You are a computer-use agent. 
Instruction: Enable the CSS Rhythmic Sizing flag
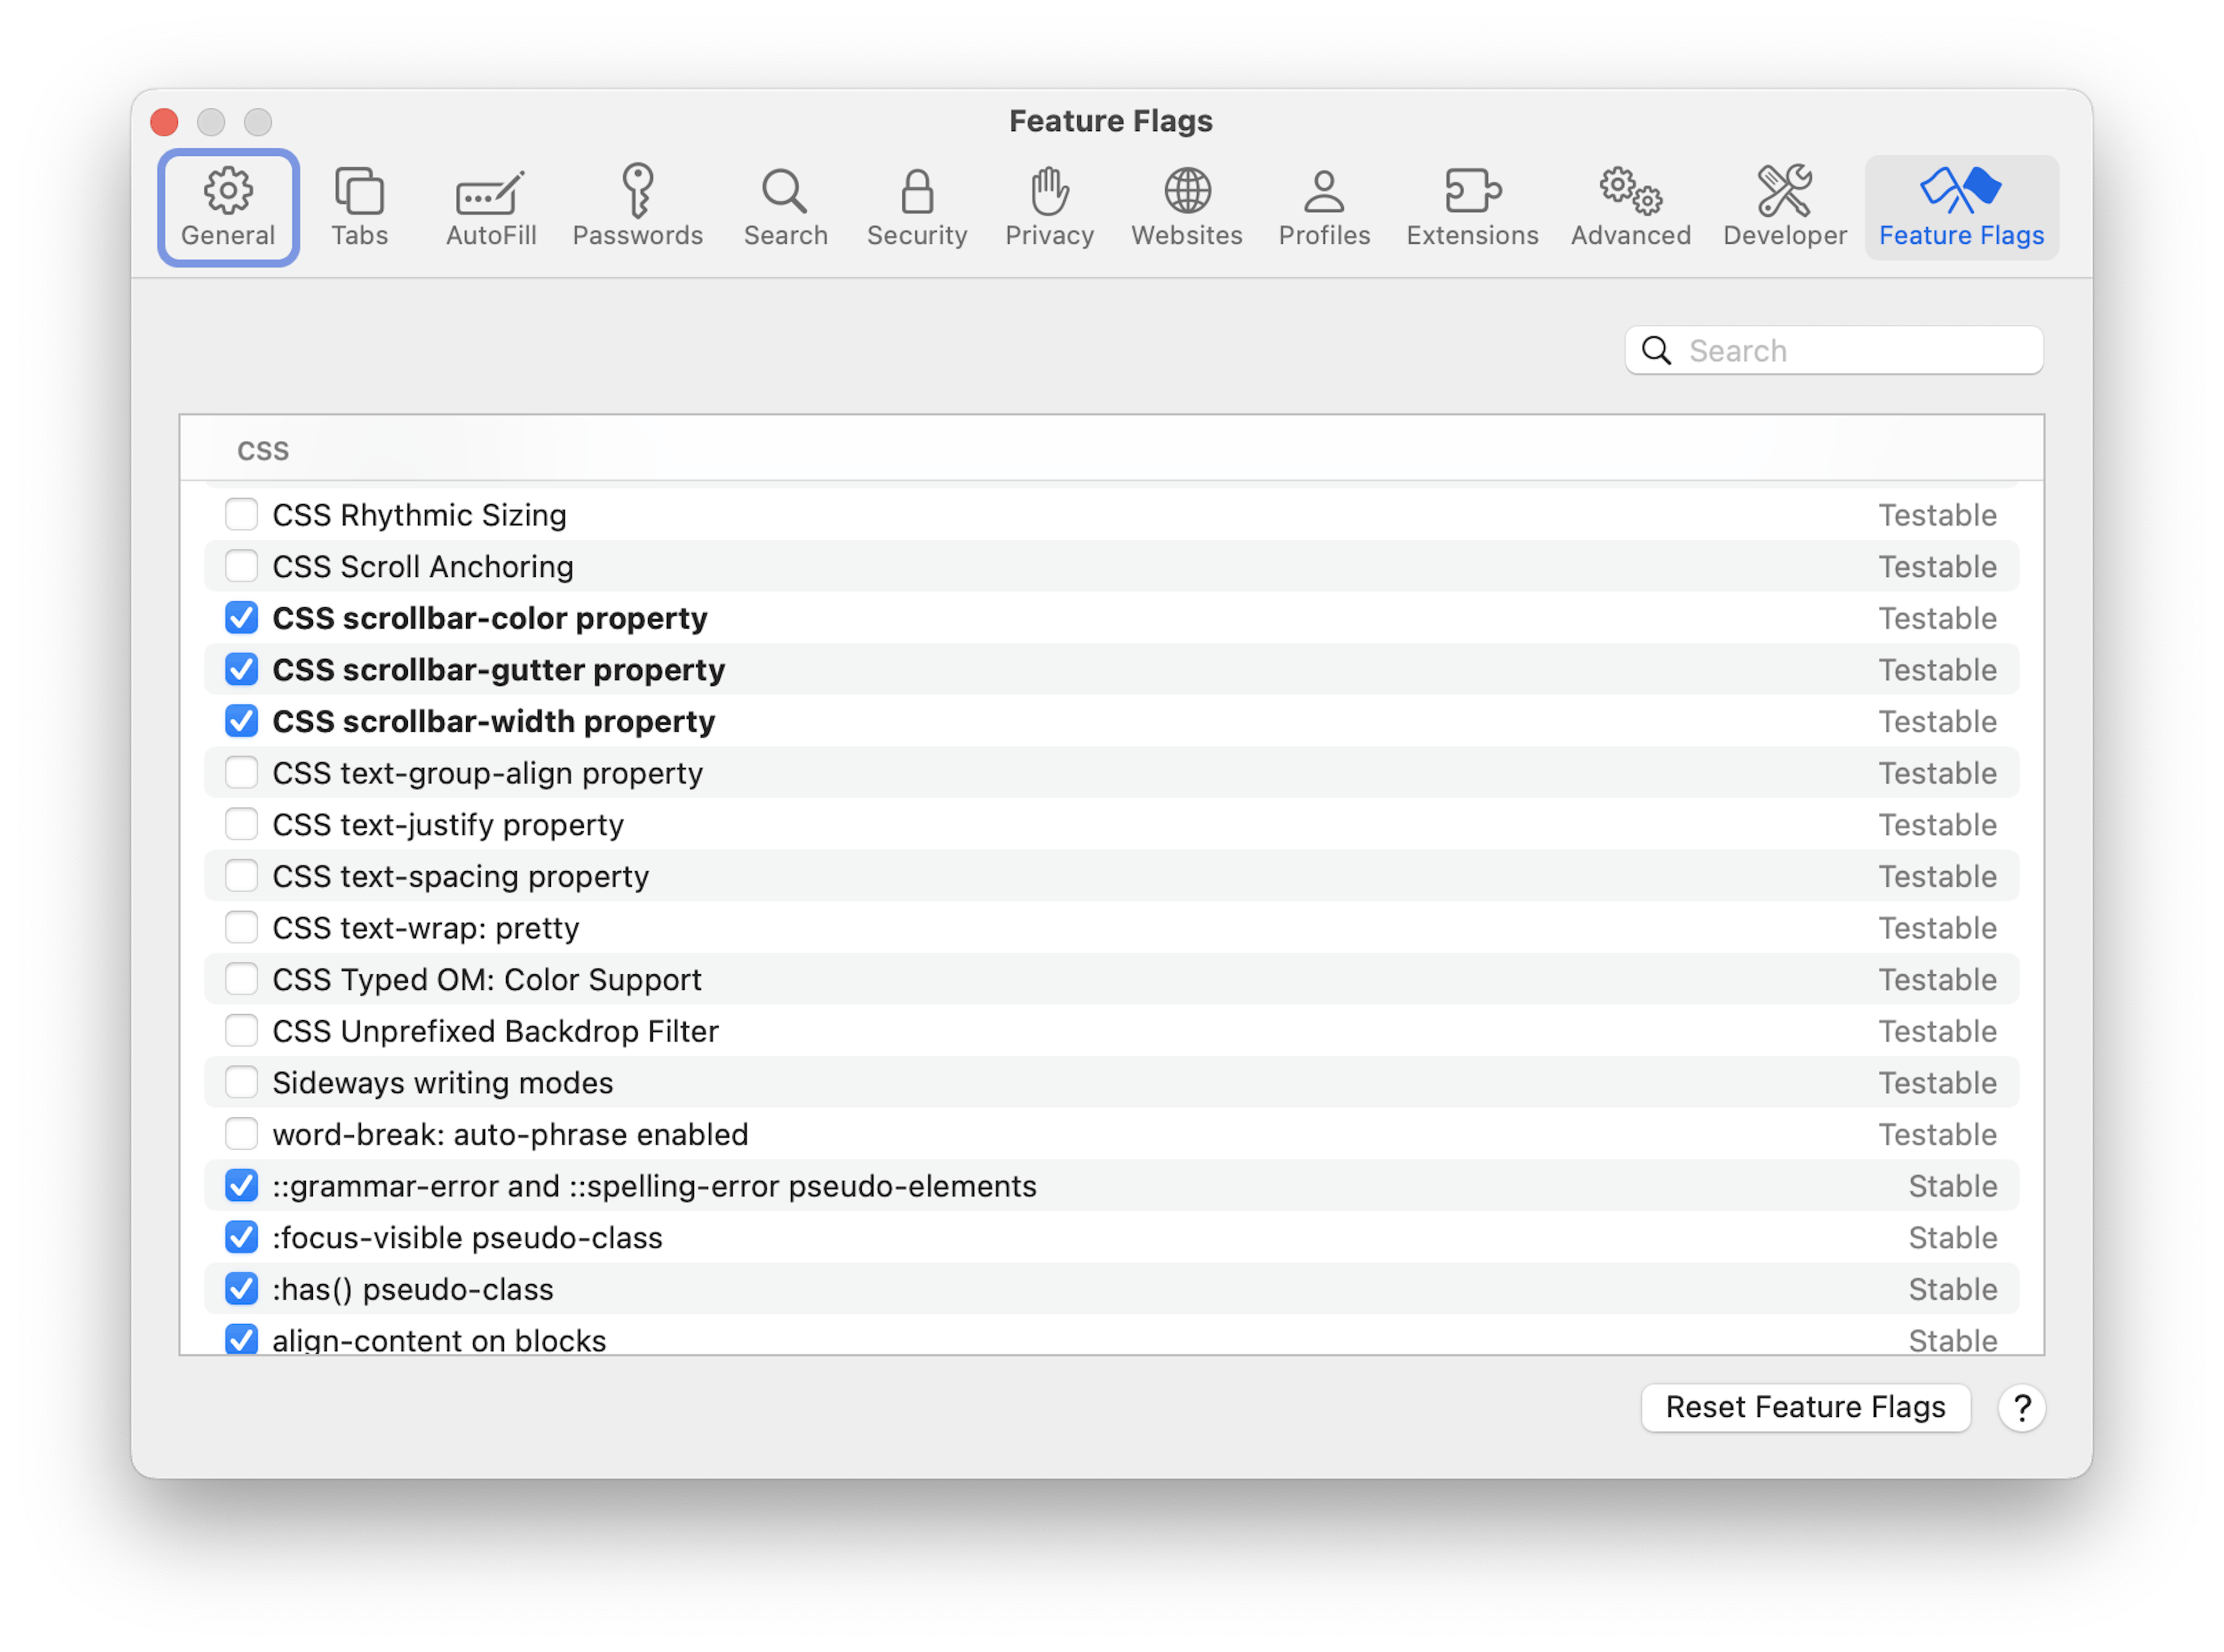point(242,514)
